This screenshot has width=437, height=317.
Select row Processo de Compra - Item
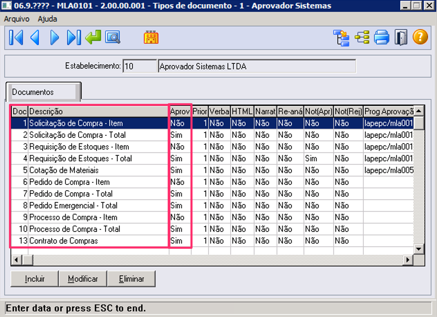(x=213, y=217)
